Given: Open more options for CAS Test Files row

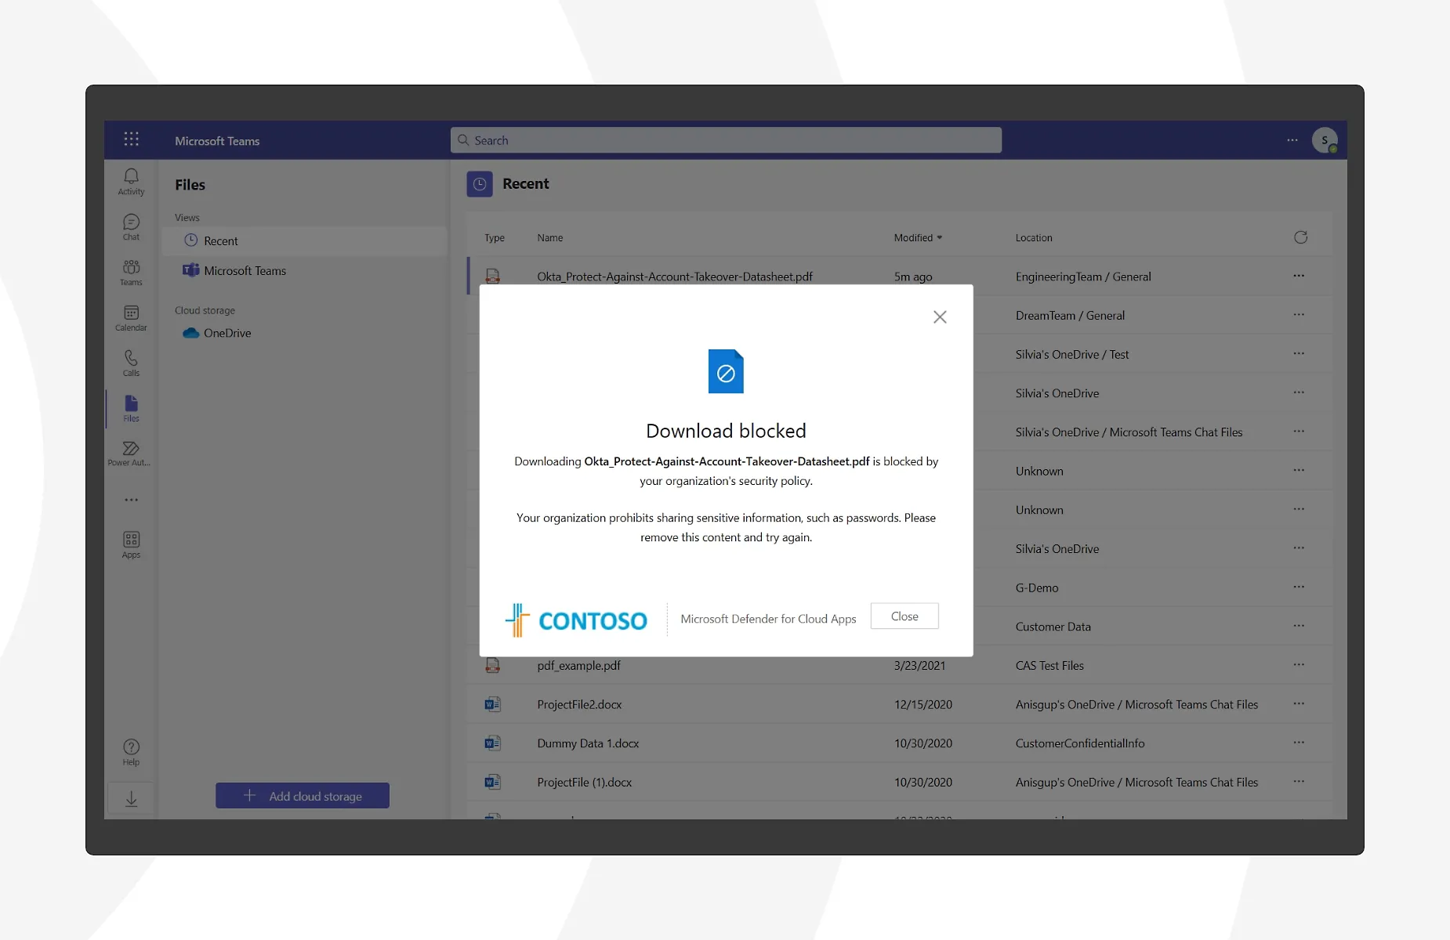Looking at the screenshot, I should coord(1299,665).
